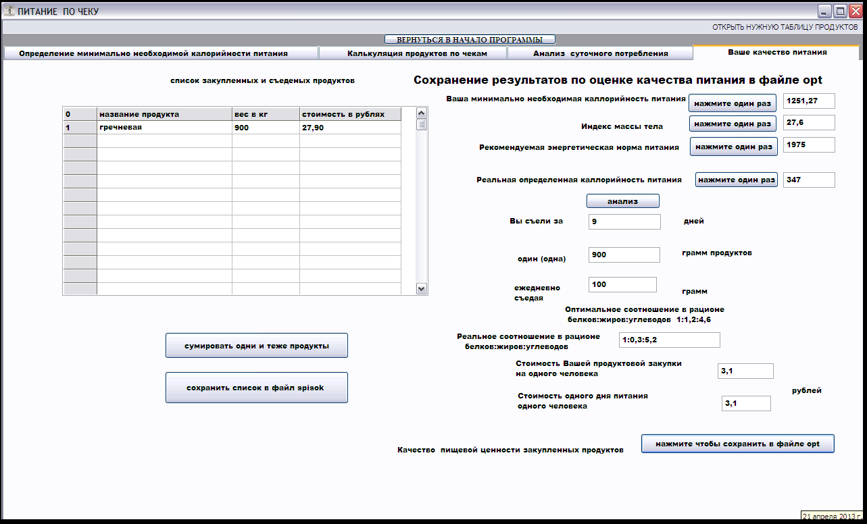The image size is (867, 524).
Task: Select гречневая cell in product table
Action: 164,128
